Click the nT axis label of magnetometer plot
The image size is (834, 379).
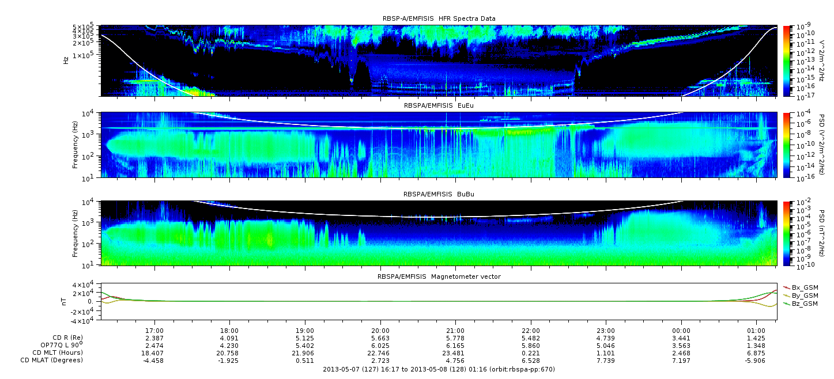[65, 301]
